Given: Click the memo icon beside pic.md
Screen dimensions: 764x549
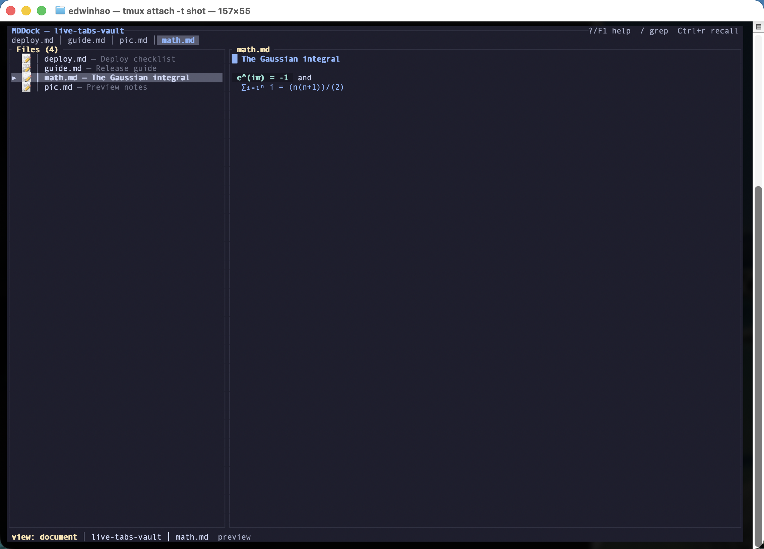Looking at the screenshot, I should click(26, 87).
